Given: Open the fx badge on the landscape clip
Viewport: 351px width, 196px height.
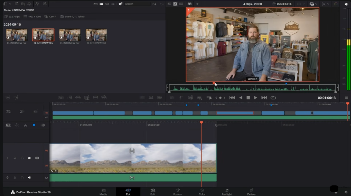Looking at the screenshot, I should click(x=52, y=171).
